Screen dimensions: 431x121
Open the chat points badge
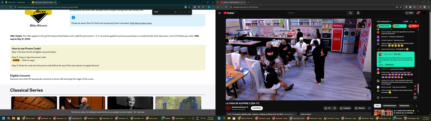click(406, 22)
